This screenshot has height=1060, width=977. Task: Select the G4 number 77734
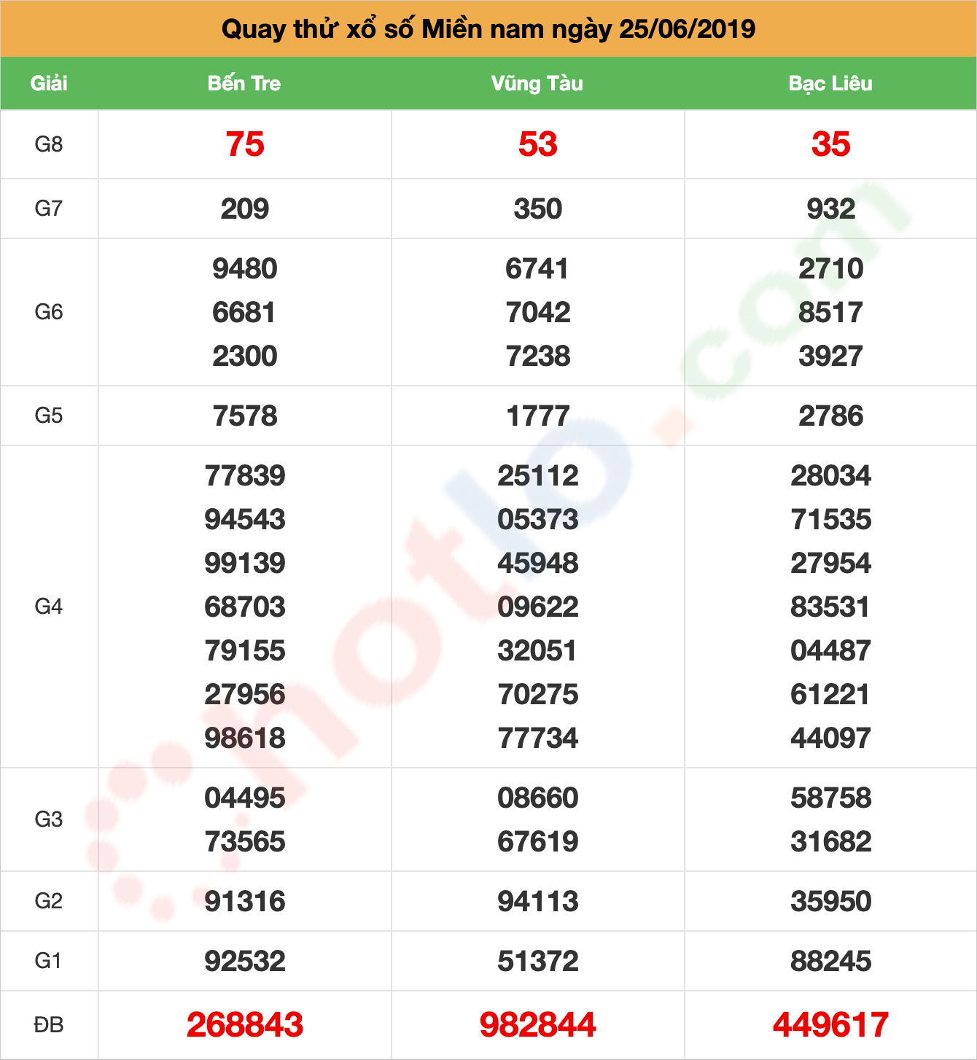tap(538, 739)
